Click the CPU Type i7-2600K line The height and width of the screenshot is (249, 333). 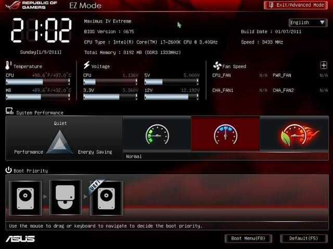tap(151, 42)
